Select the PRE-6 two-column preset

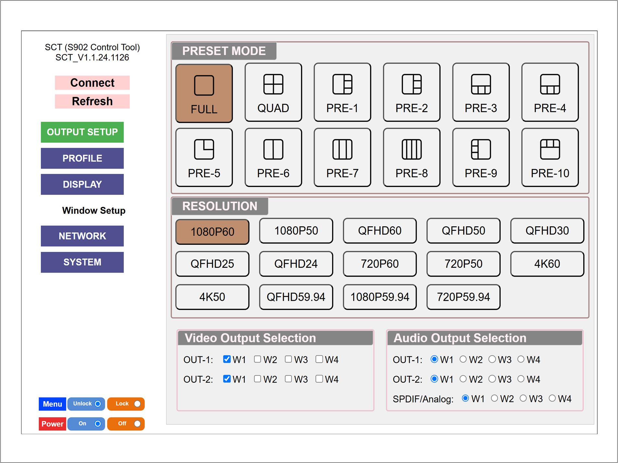click(273, 158)
